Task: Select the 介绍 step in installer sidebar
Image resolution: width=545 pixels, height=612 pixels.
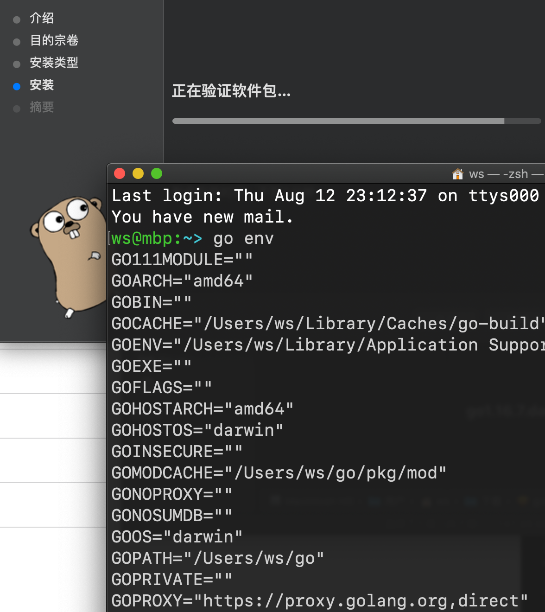Action: (x=42, y=18)
